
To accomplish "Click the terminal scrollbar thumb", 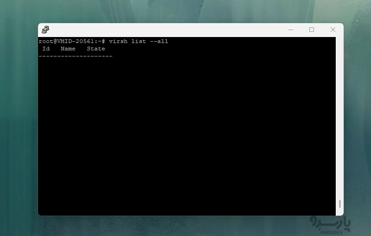I will click(x=340, y=204).
